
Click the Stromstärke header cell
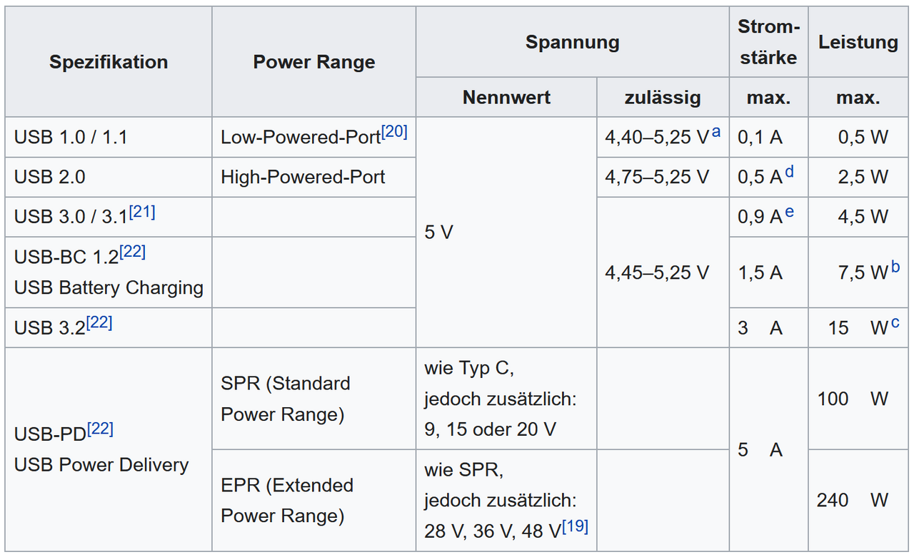coord(768,42)
